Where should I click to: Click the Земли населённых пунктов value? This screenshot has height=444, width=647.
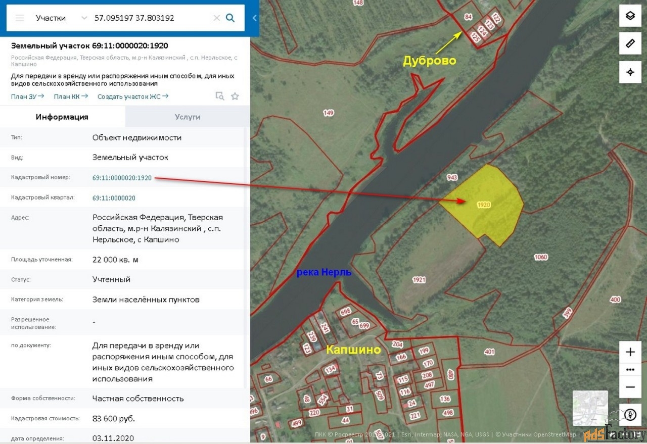click(x=146, y=300)
